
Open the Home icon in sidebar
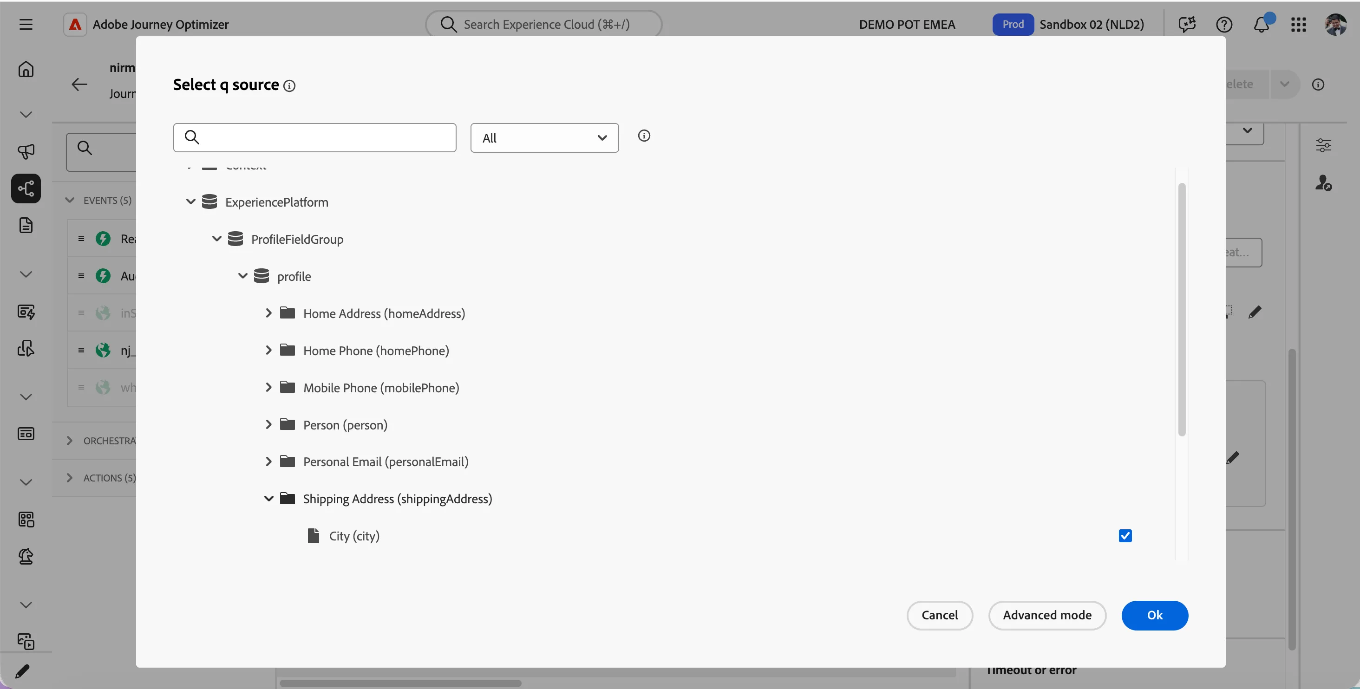pos(26,69)
